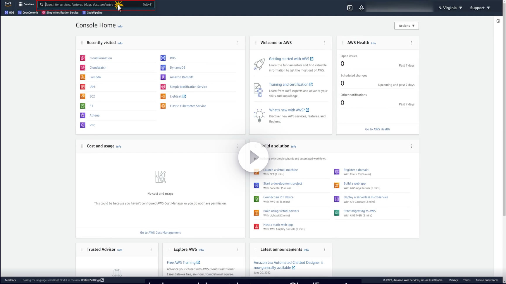The height and width of the screenshot is (284, 506).
Task: Open the Amazon Redshift link
Action: (x=182, y=77)
